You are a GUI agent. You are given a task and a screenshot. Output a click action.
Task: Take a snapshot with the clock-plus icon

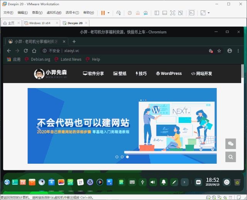click(x=130, y=13)
